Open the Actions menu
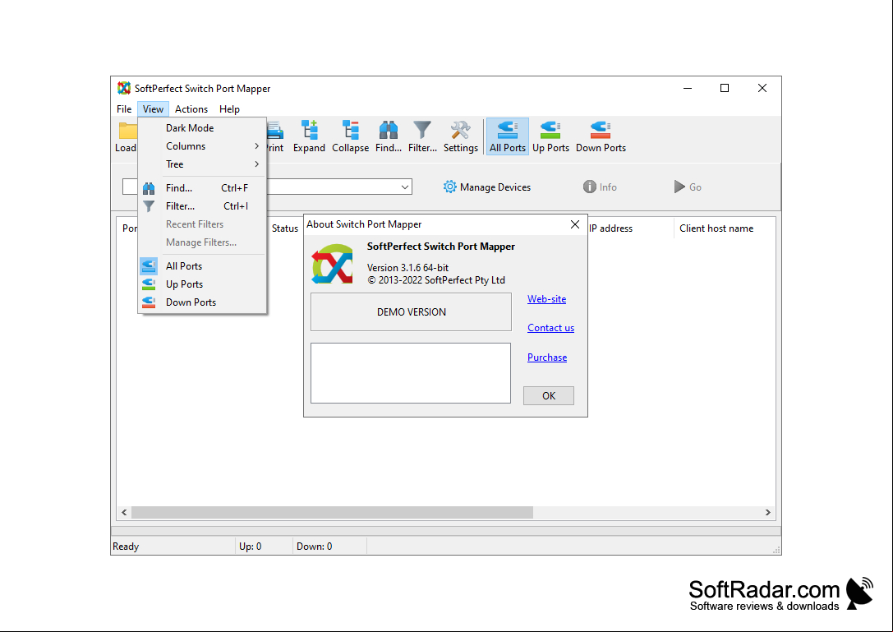893x632 pixels. (x=191, y=108)
